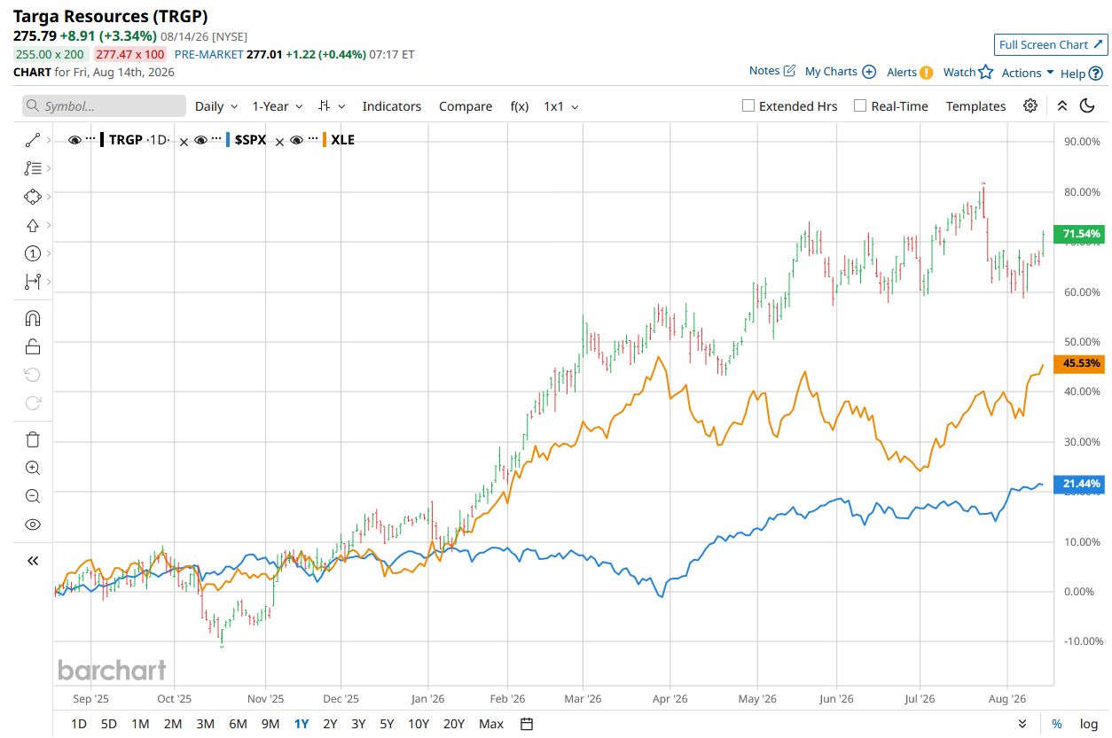Click the My Charts plus icon
This screenshot has width=1112, height=738.
tap(869, 72)
